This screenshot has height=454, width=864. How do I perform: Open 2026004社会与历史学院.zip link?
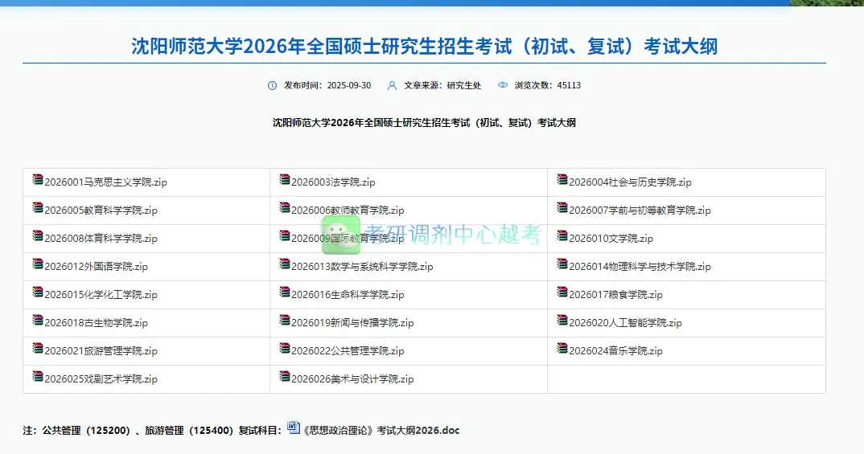click(631, 182)
